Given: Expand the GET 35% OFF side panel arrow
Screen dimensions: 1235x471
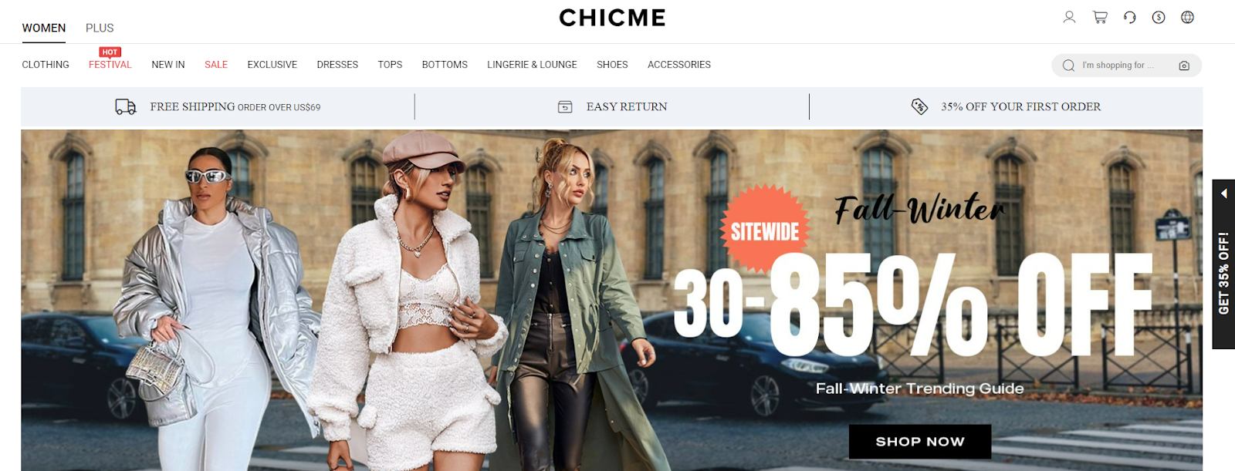Looking at the screenshot, I should pos(1223,193).
